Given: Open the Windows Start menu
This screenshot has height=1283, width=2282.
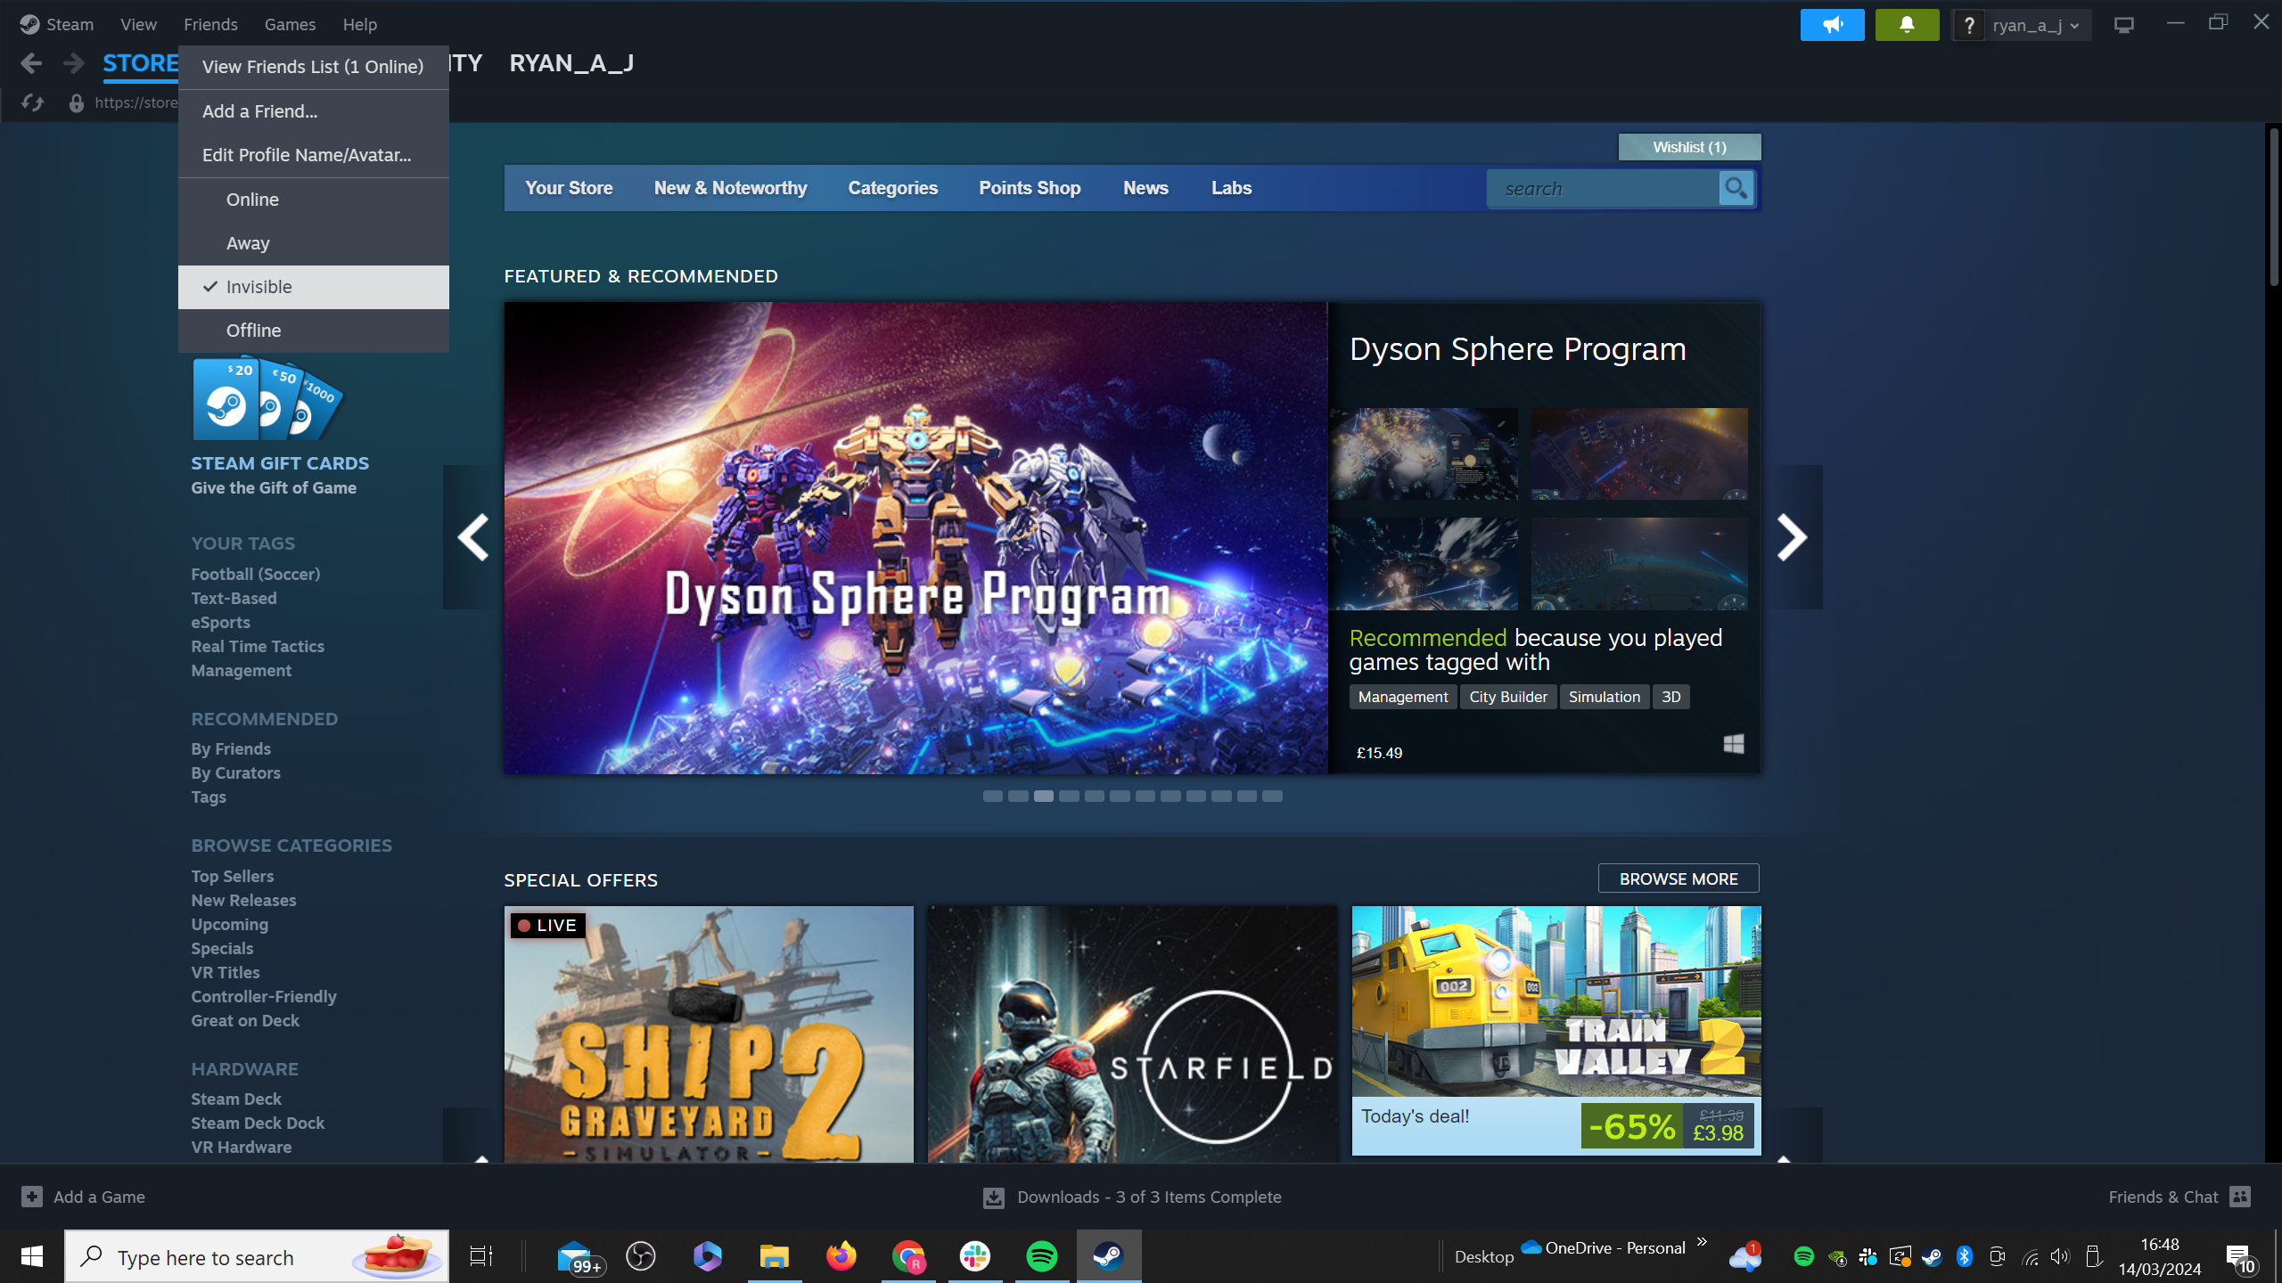Looking at the screenshot, I should (32, 1256).
